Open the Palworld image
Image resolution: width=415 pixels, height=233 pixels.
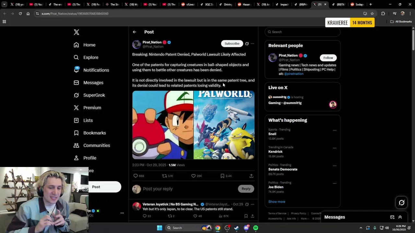click(x=224, y=125)
